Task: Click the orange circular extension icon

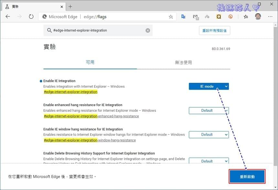Action: [x=230, y=17]
